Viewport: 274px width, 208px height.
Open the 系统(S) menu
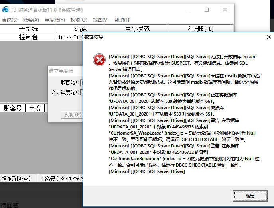click(x=10, y=20)
